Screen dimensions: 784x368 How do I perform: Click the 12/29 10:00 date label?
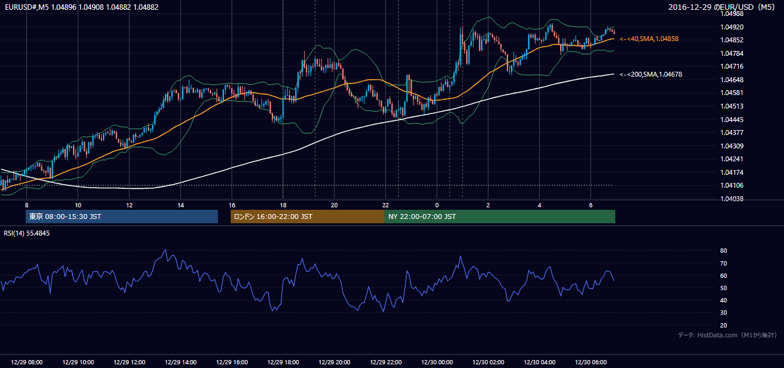coord(78,362)
